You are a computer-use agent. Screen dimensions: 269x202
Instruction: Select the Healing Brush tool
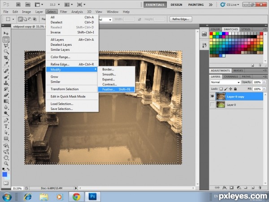[x=6, y=70]
